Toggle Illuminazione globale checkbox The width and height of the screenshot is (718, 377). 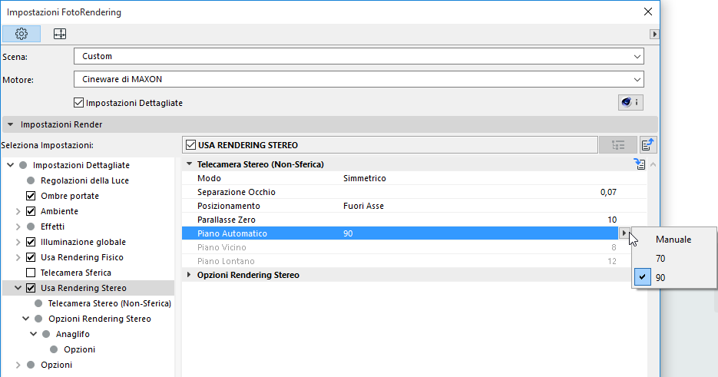point(31,242)
